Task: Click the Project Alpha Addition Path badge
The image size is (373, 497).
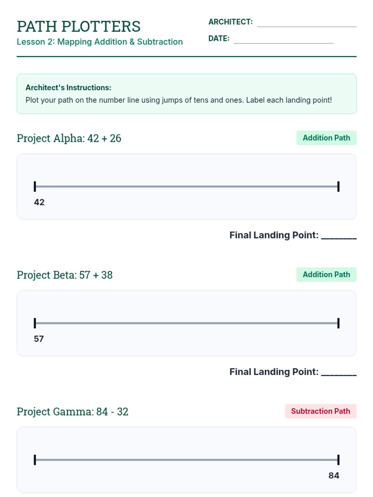Action: (326, 138)
